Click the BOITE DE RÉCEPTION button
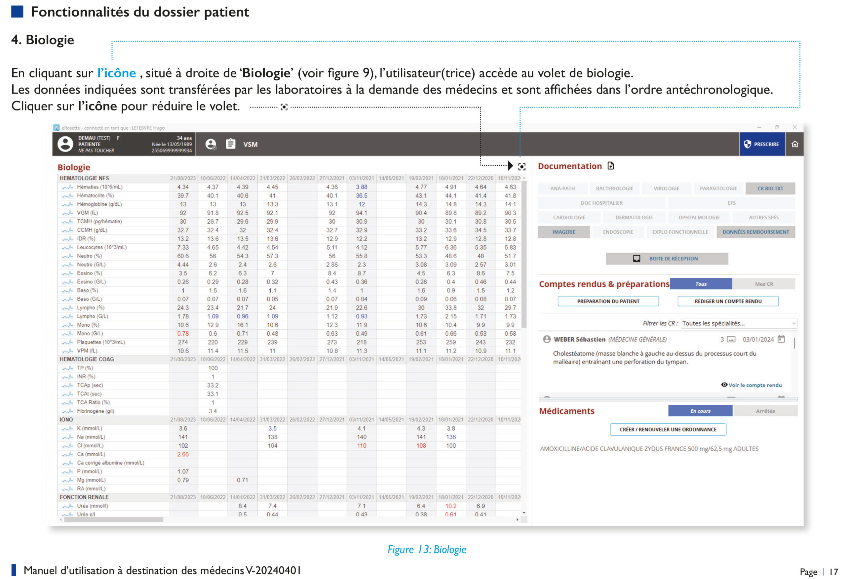 coord(667,259)
